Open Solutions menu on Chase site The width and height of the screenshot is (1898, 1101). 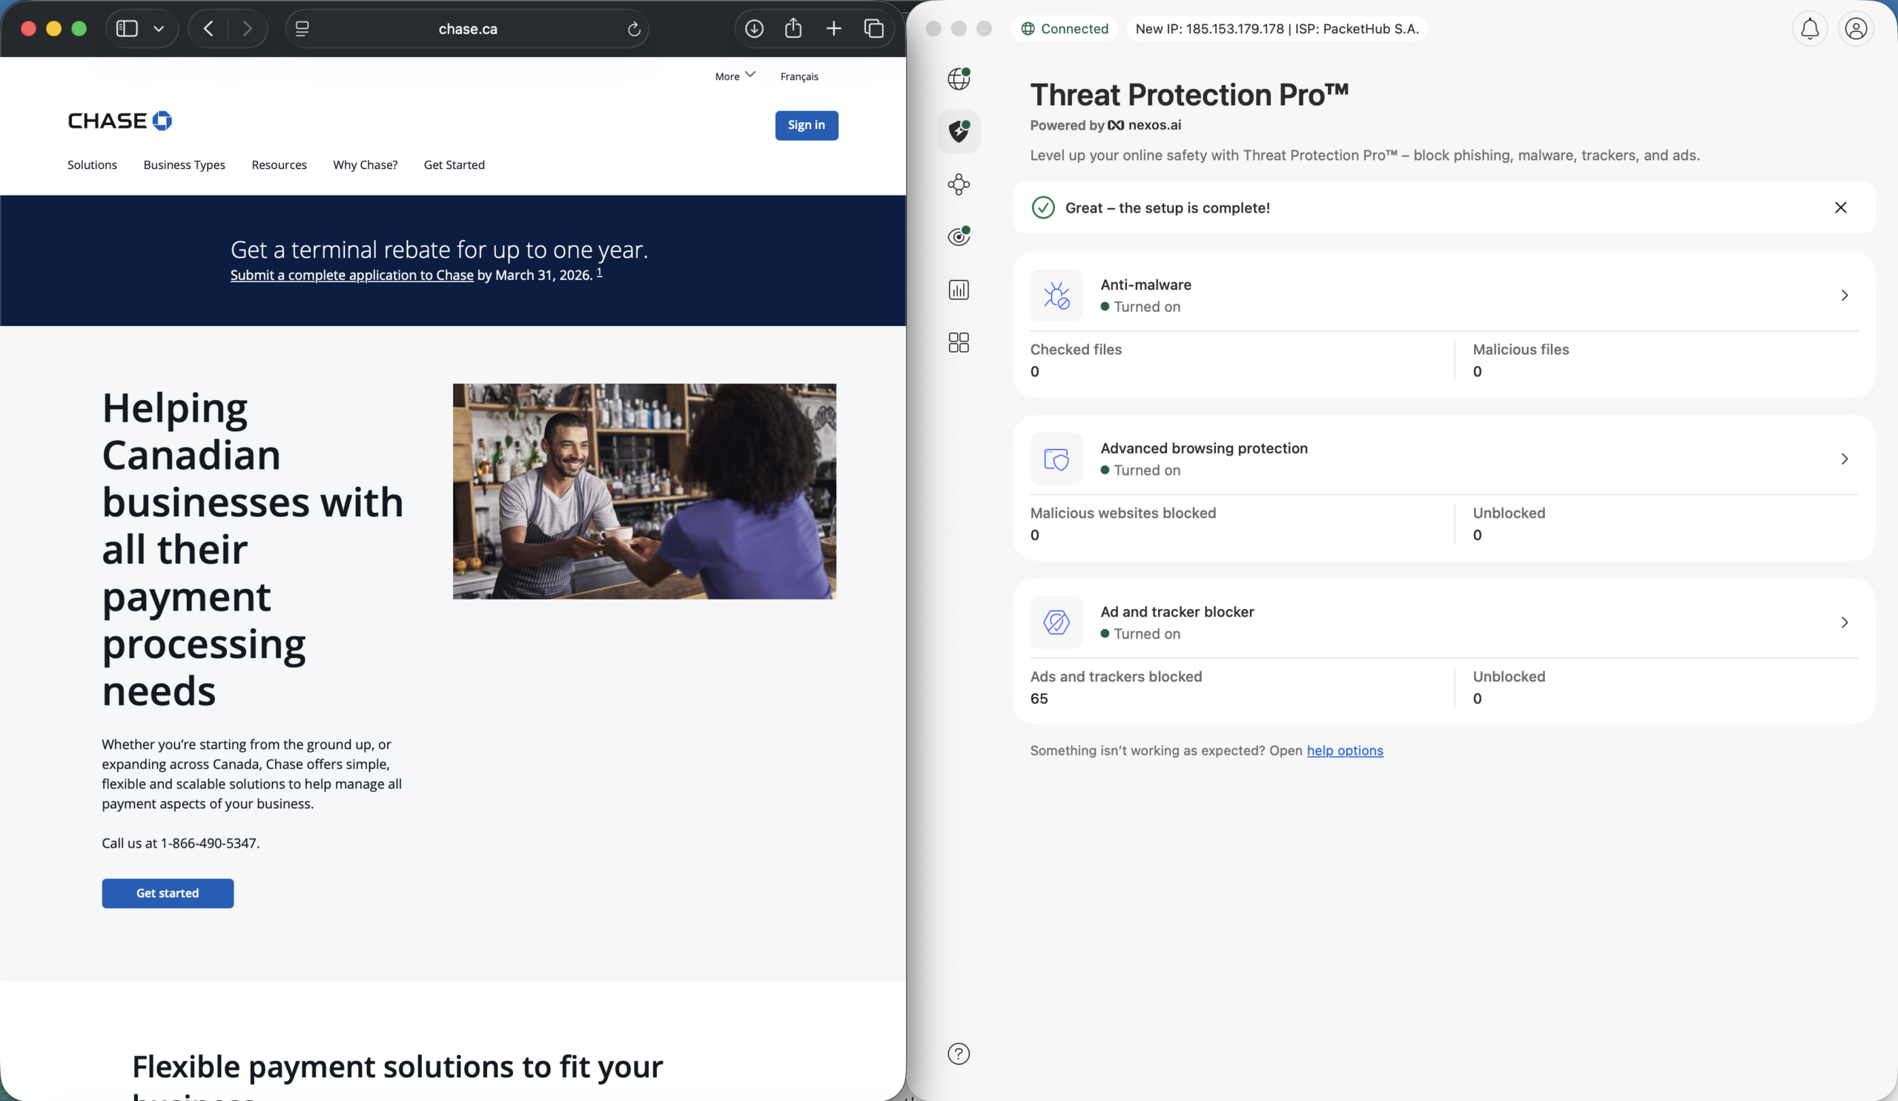tap(92, 164)
